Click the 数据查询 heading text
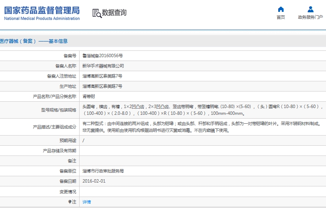The image size is (326, 211). 114,12
